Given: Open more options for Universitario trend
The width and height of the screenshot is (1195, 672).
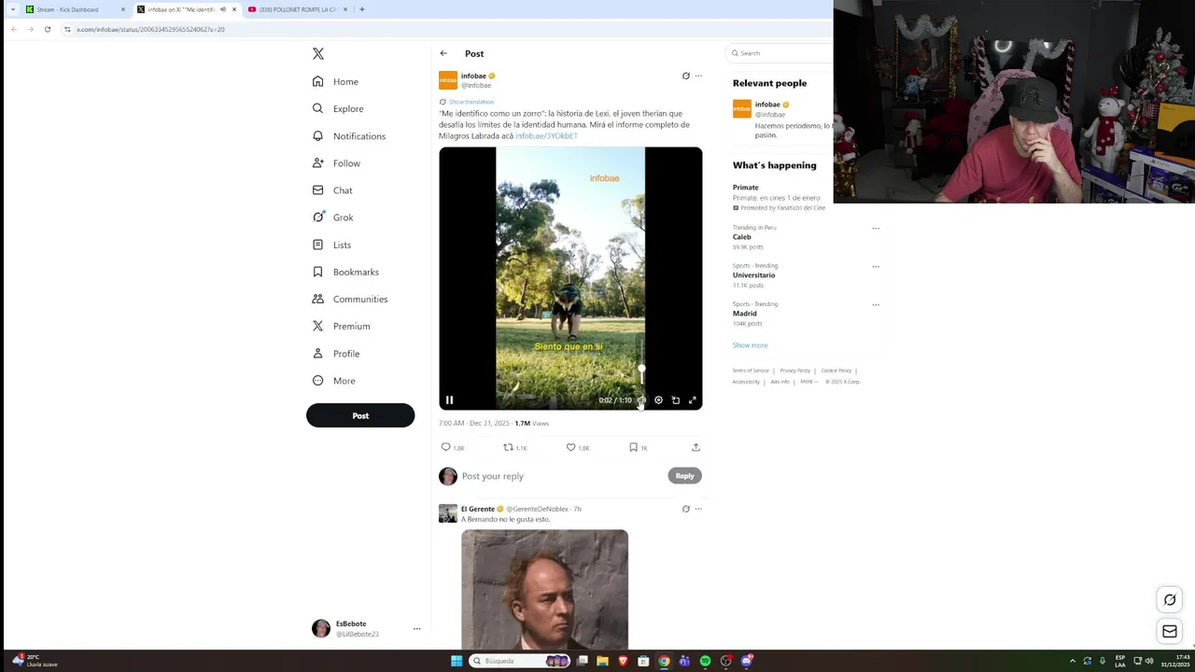Looking at the screenshot, I should point(876,266).
